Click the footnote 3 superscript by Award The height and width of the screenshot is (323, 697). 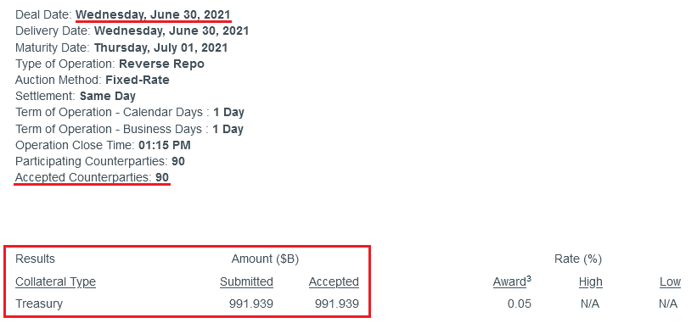pyautogui.click(x=529, y=279)
